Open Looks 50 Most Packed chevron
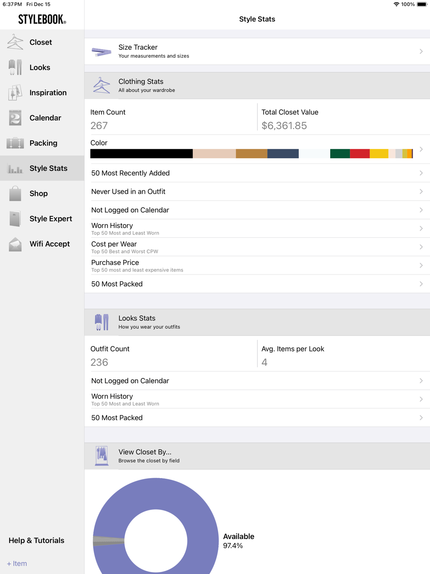Screen dimensions: 430x574 point(421,418)
